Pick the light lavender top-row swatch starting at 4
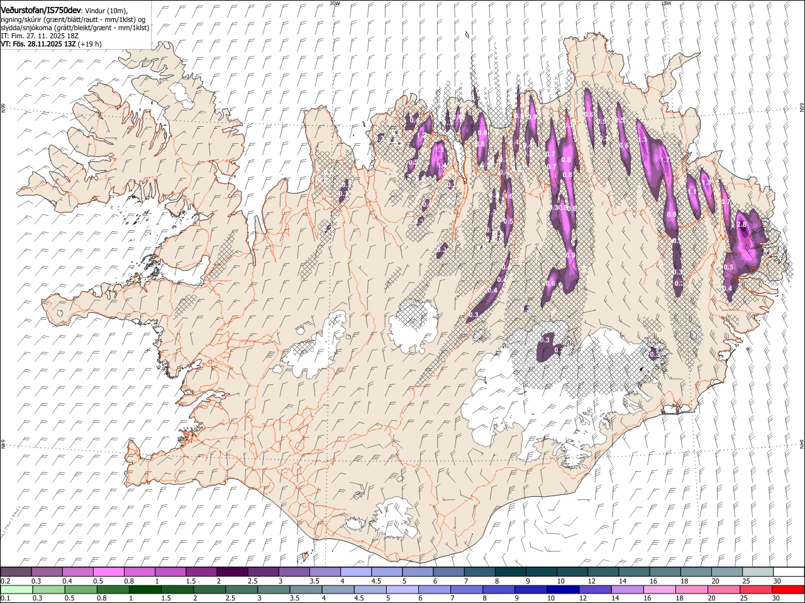The width and height of the screenshot is (805, 603). pos(355,572)
